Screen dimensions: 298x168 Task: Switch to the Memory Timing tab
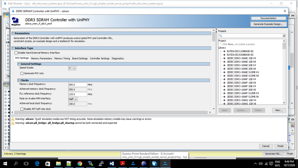(x=62, y=59)
